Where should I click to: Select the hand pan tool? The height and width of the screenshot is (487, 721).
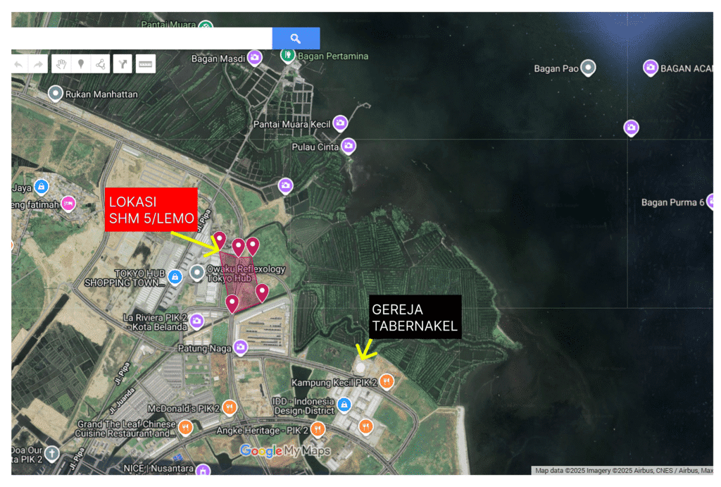pyautogui.click(x=61, y=65)
